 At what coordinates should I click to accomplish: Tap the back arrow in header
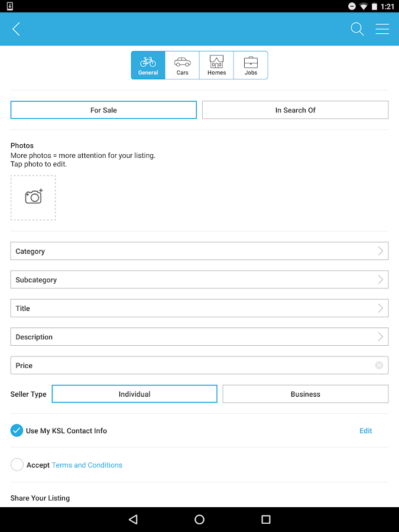[16, 29]
